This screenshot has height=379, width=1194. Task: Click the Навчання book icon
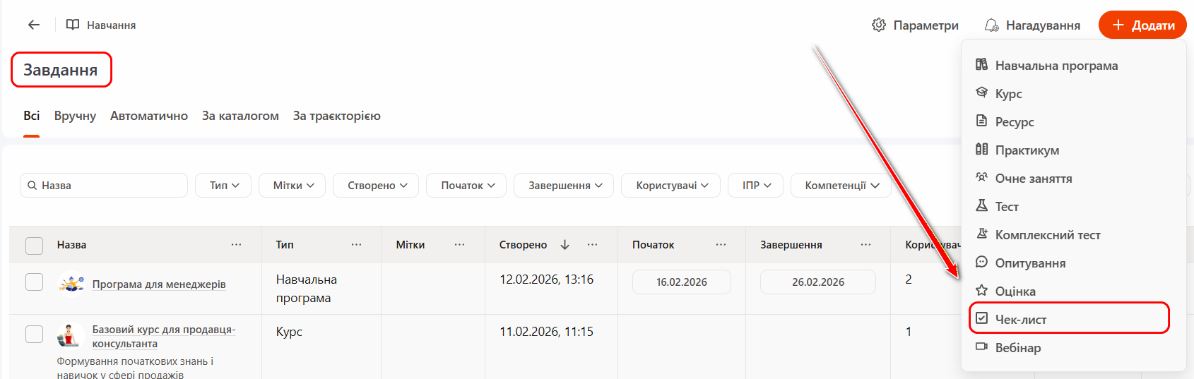[x=73, y=25]
